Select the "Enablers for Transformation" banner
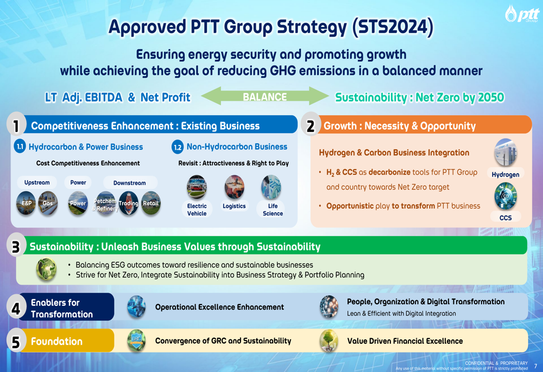Image resolution: width=543 pixels, height=372 pixels. click(66, 307)
